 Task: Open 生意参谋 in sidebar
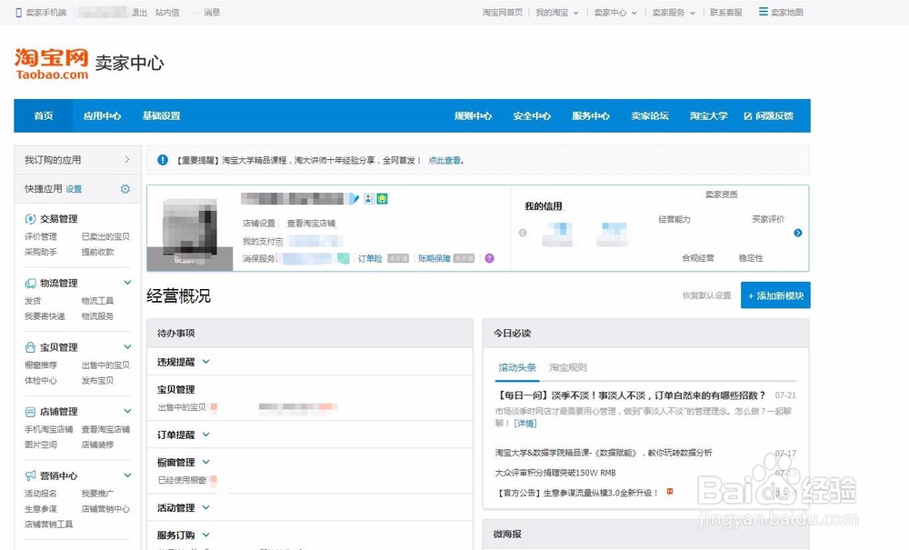coord(41,509)
